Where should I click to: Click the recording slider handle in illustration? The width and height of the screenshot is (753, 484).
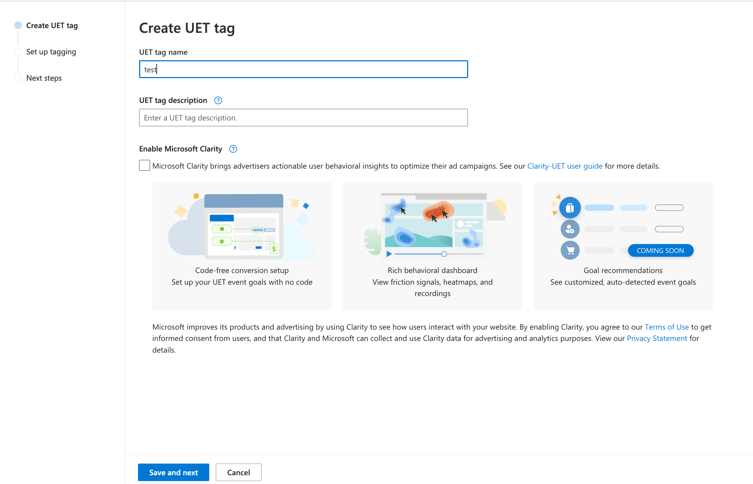(444, 254)
